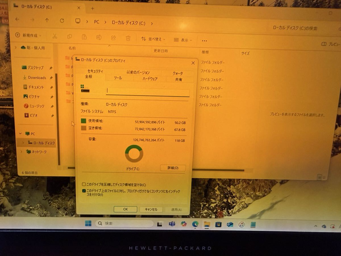The image size is (341, 256).
Task: Click the Cut scissors icon in Explorer toolbar
Action: (x=55, y=36)
